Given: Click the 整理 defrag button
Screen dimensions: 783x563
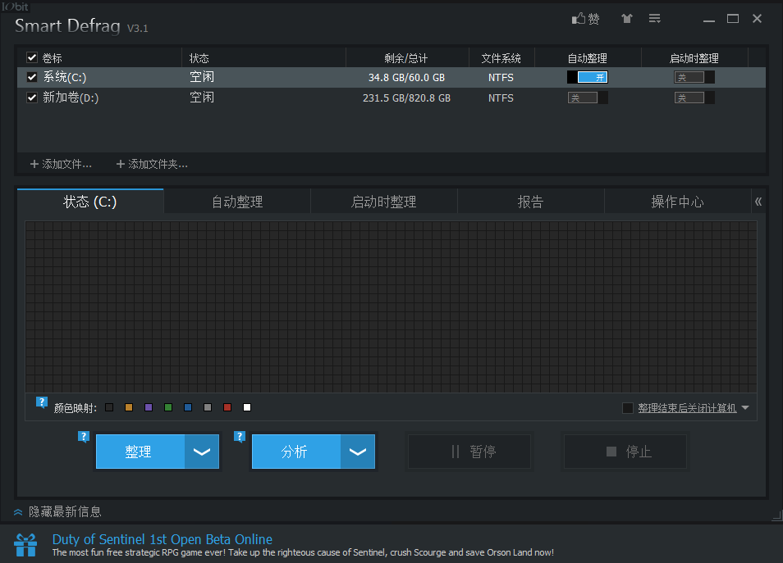Looking at the screenshot, I should point(140,452).
